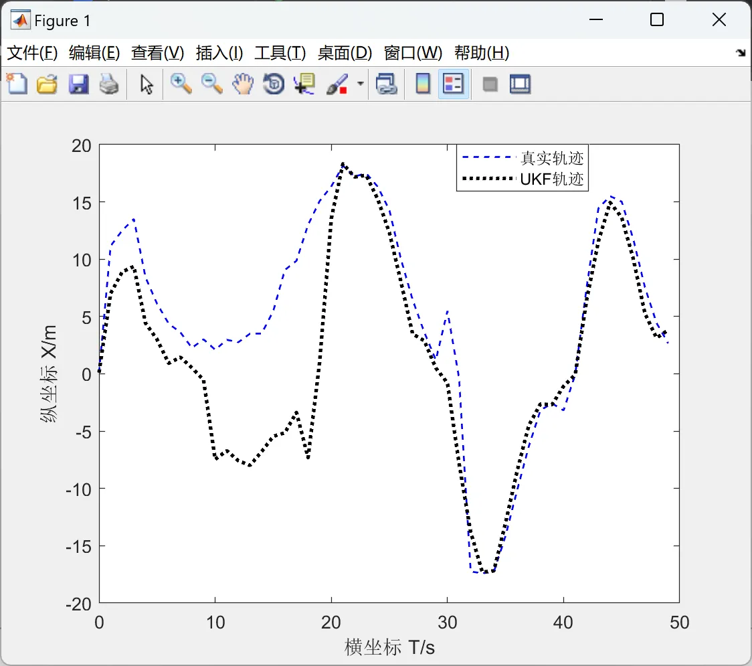The width and height of the screenshot is (752, 666).
Task: Open a file with the folder icon
Action: pos(47,84)
